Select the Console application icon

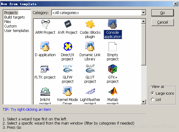coord(112,24)
